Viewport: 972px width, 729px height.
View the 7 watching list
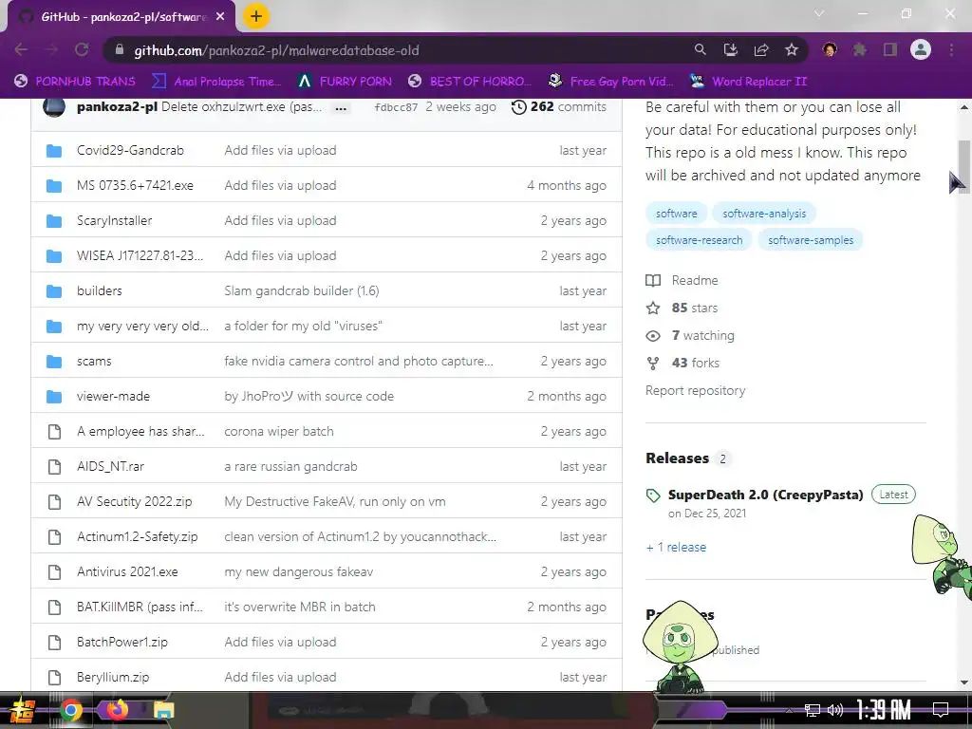coord(690,335)
